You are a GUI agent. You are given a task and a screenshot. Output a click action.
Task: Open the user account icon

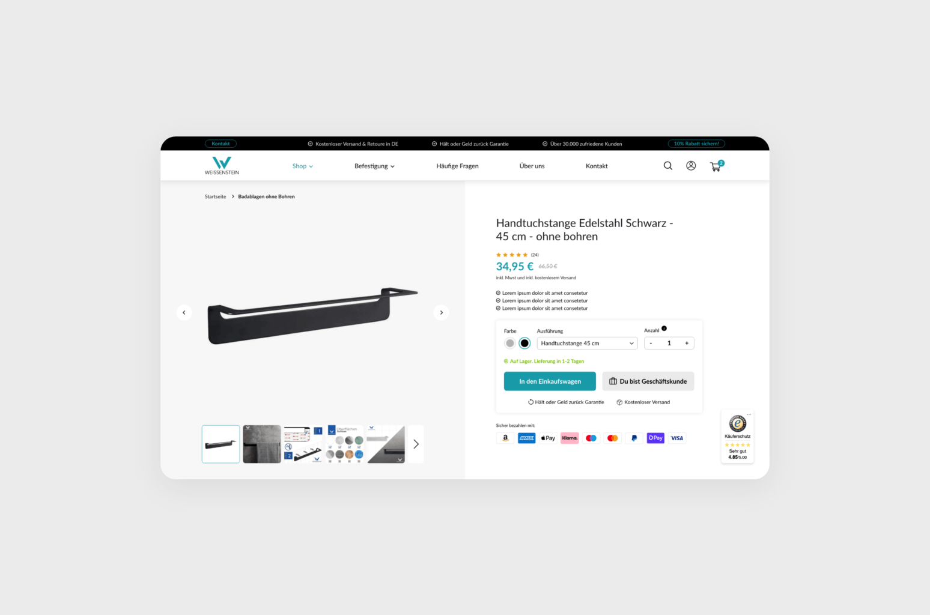691,166
